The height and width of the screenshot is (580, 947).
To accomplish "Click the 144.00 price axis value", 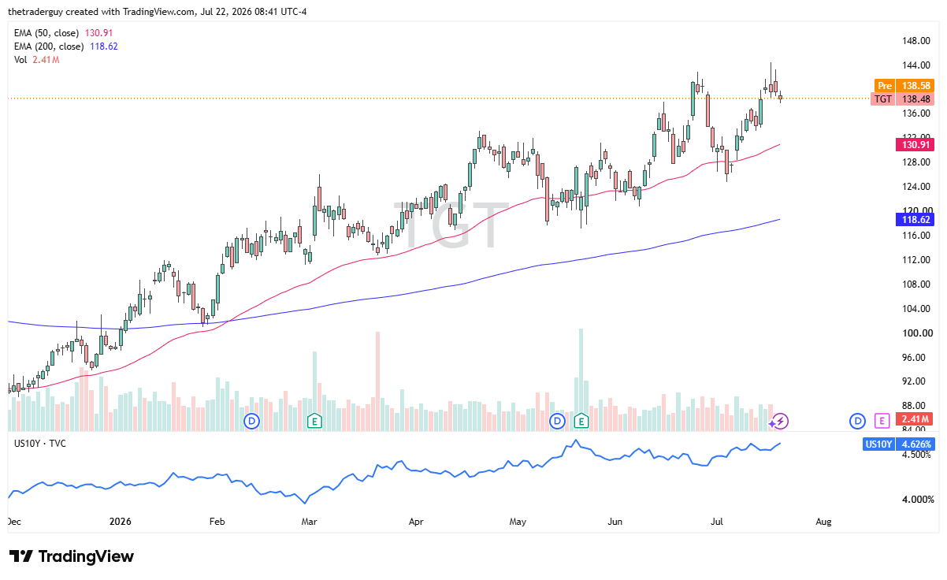I will [917, 65].
